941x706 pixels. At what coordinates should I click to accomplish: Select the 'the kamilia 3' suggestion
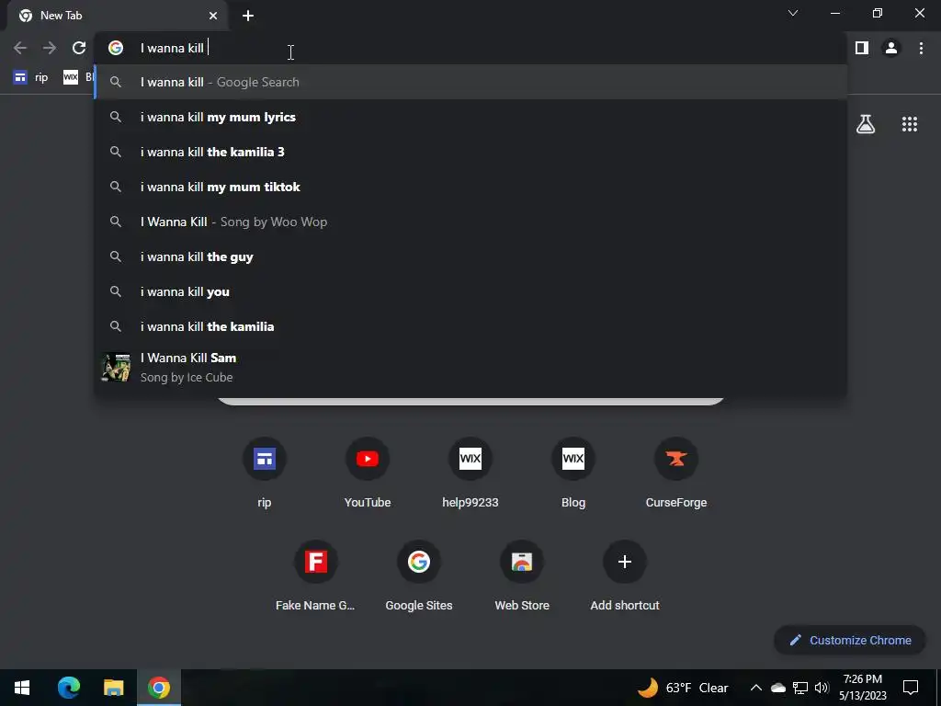coord(470,152)
